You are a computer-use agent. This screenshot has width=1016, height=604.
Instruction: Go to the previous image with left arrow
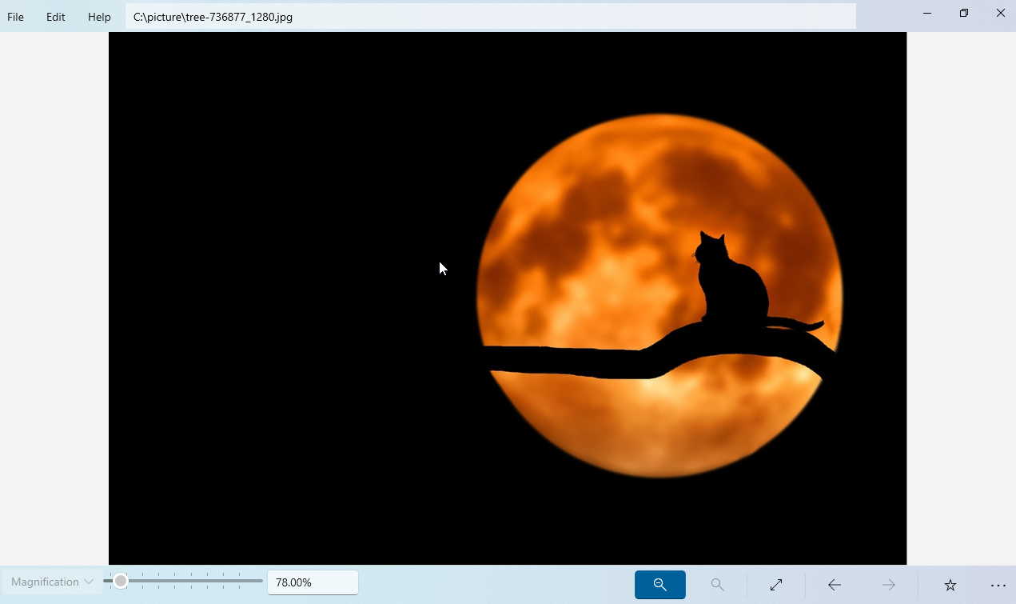tap(834, 585)
